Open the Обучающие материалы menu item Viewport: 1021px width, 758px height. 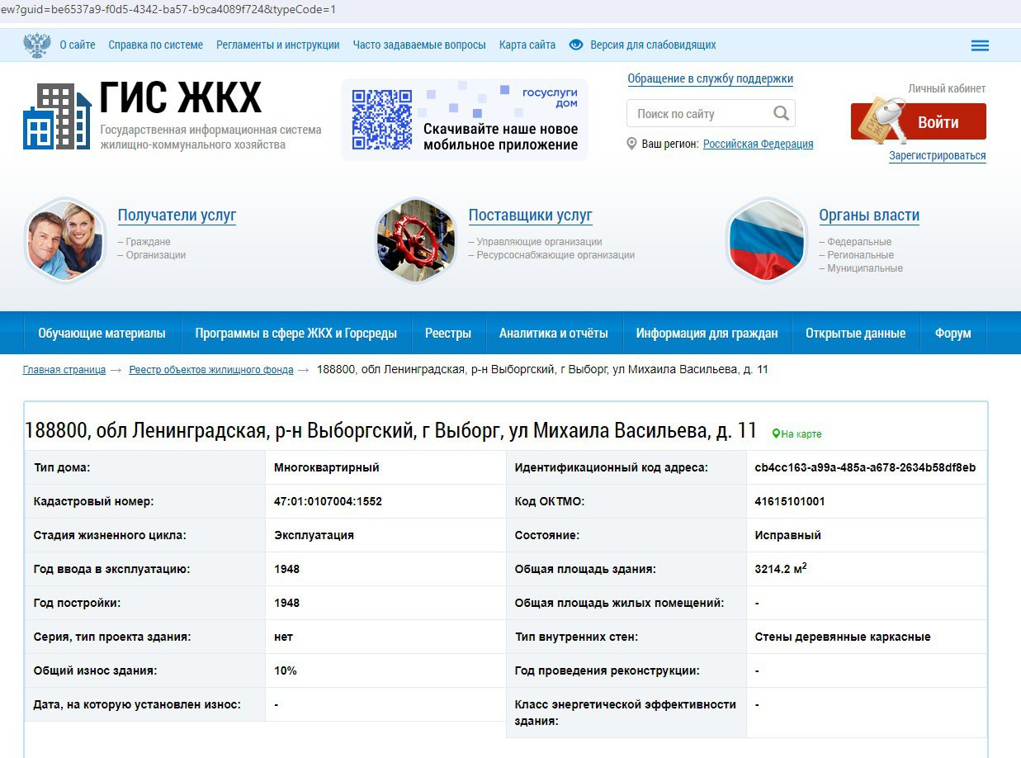102,334
